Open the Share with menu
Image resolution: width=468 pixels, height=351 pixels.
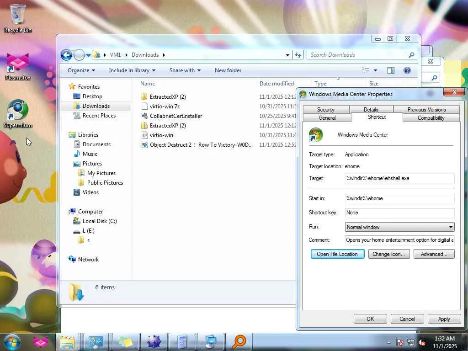pos(185,70)
